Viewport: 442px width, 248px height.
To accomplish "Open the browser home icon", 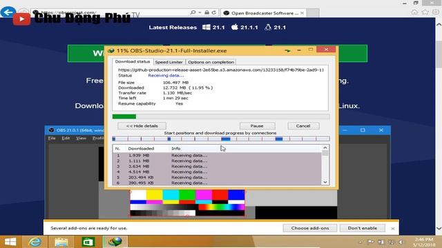I will [x=414, y=12].
